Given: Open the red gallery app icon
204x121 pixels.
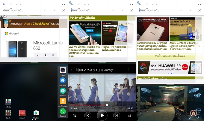Looking at the screenshot, I should point(22,113).
